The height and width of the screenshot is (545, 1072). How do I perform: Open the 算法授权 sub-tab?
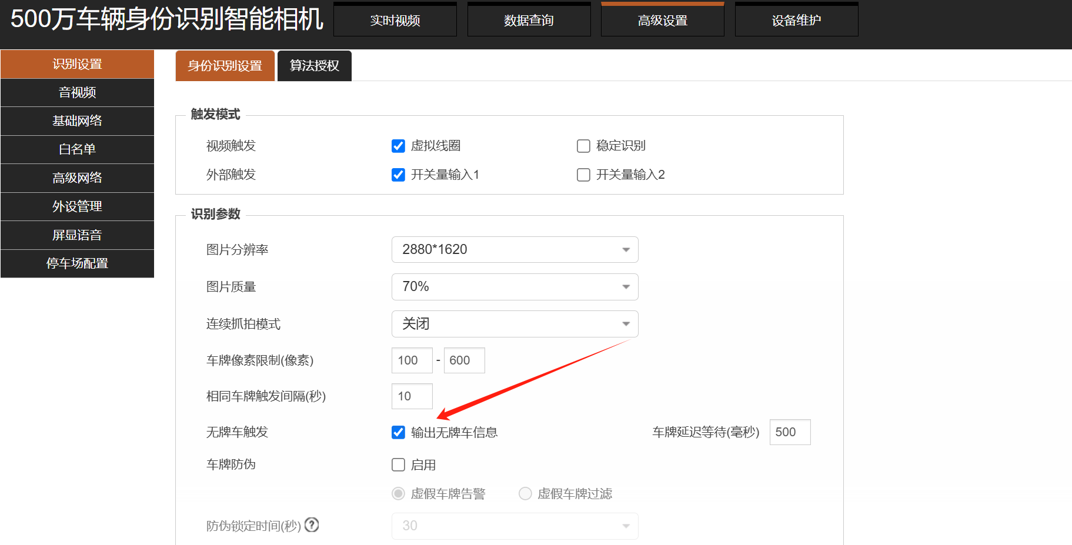coord(315,66)
